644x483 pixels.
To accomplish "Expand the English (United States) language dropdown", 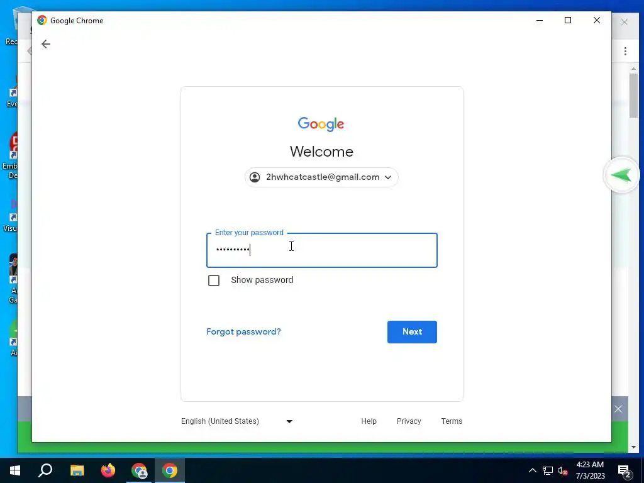I will coord(236,421).
